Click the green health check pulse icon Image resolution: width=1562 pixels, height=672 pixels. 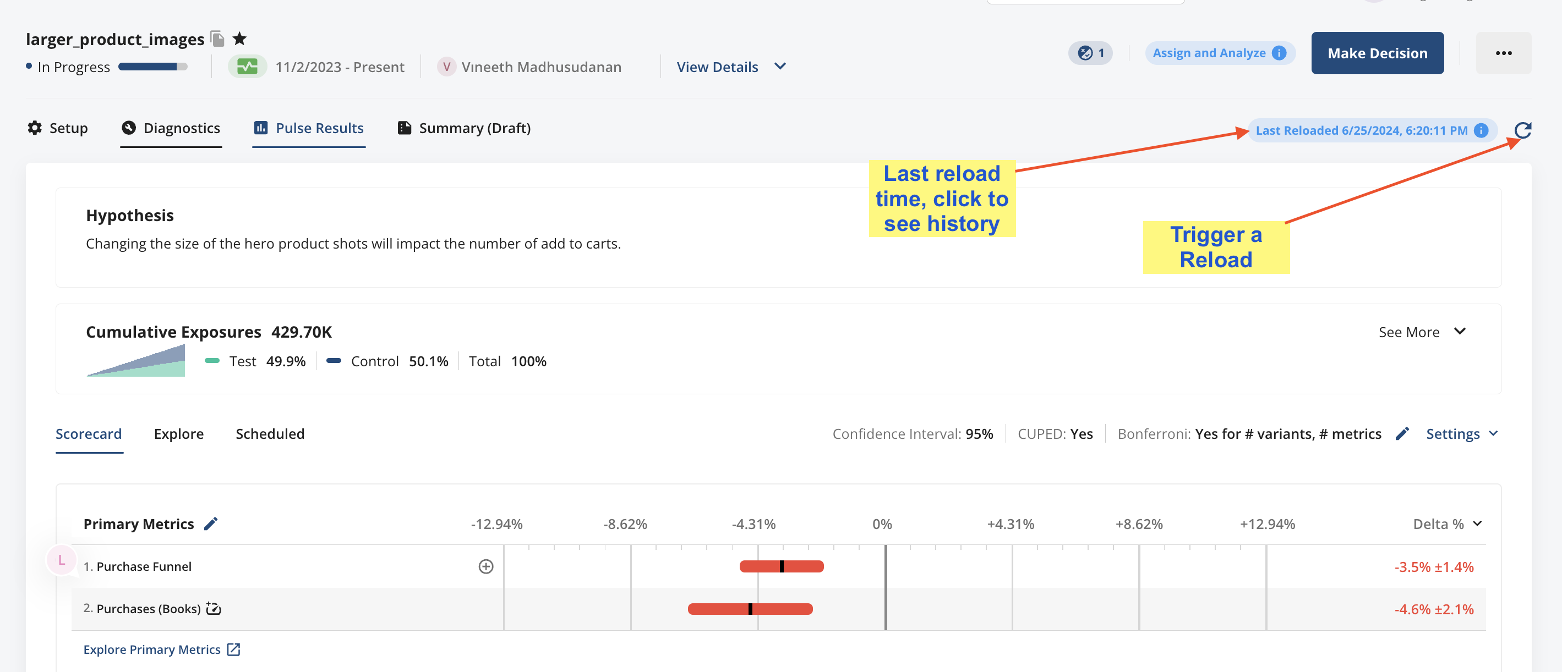pos(247,67)
